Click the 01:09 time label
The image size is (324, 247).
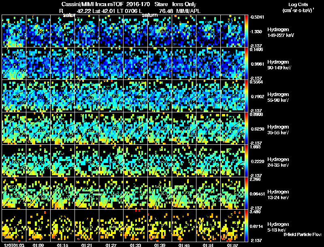38,245
